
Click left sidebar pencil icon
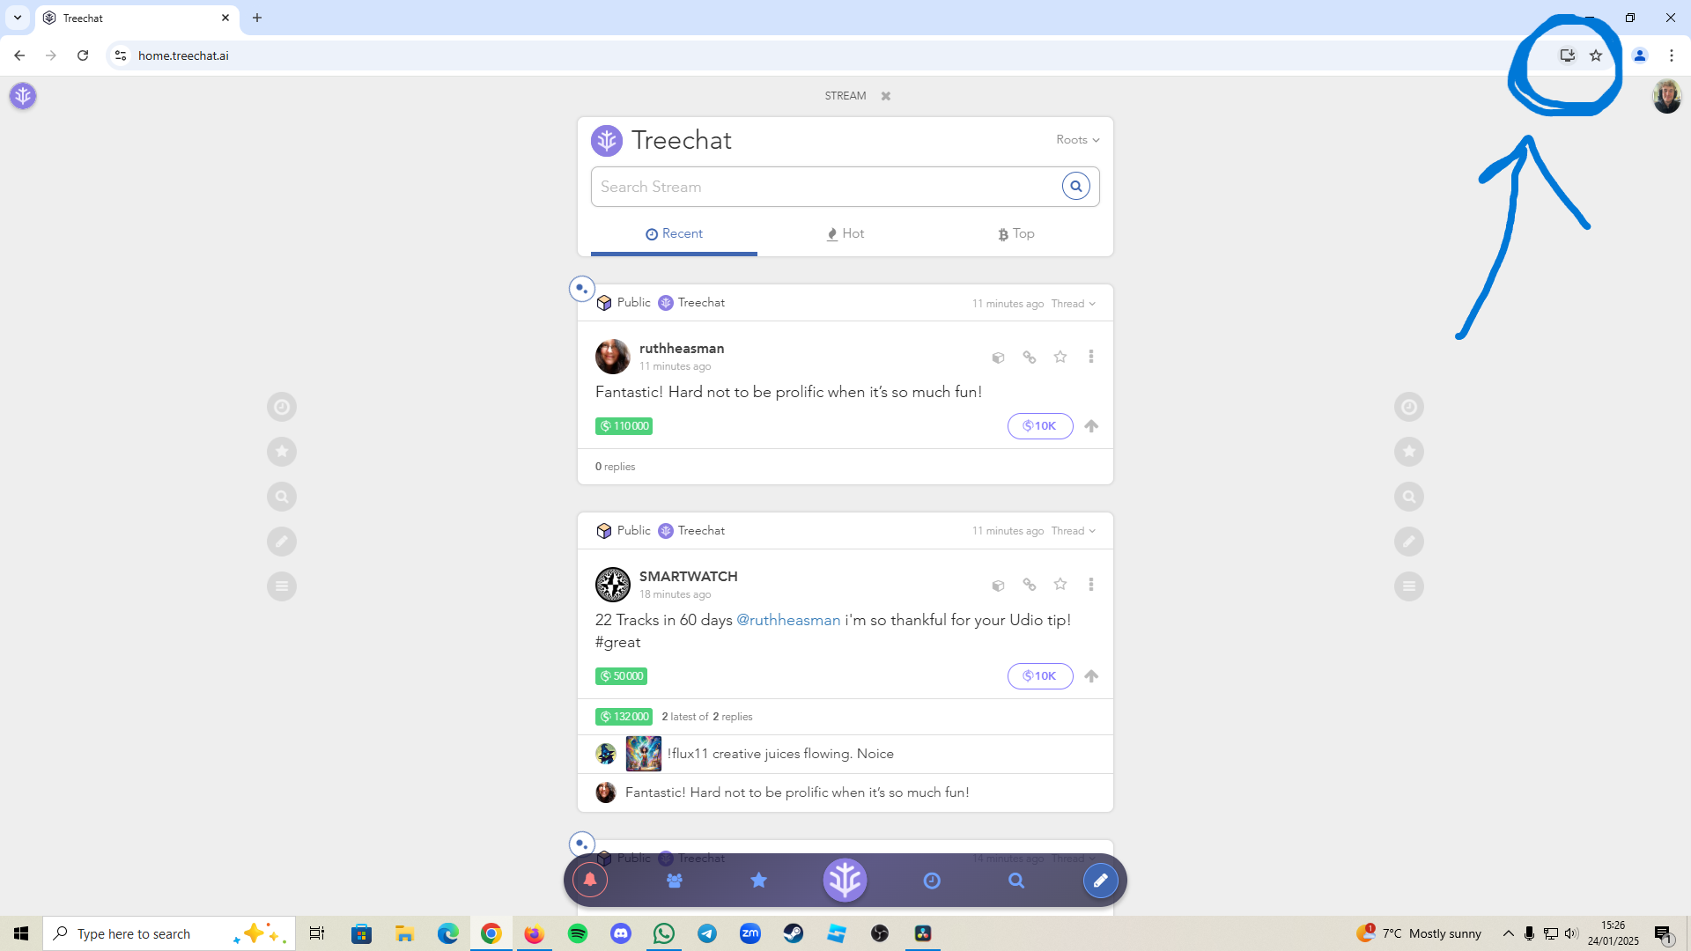[282, 542]
